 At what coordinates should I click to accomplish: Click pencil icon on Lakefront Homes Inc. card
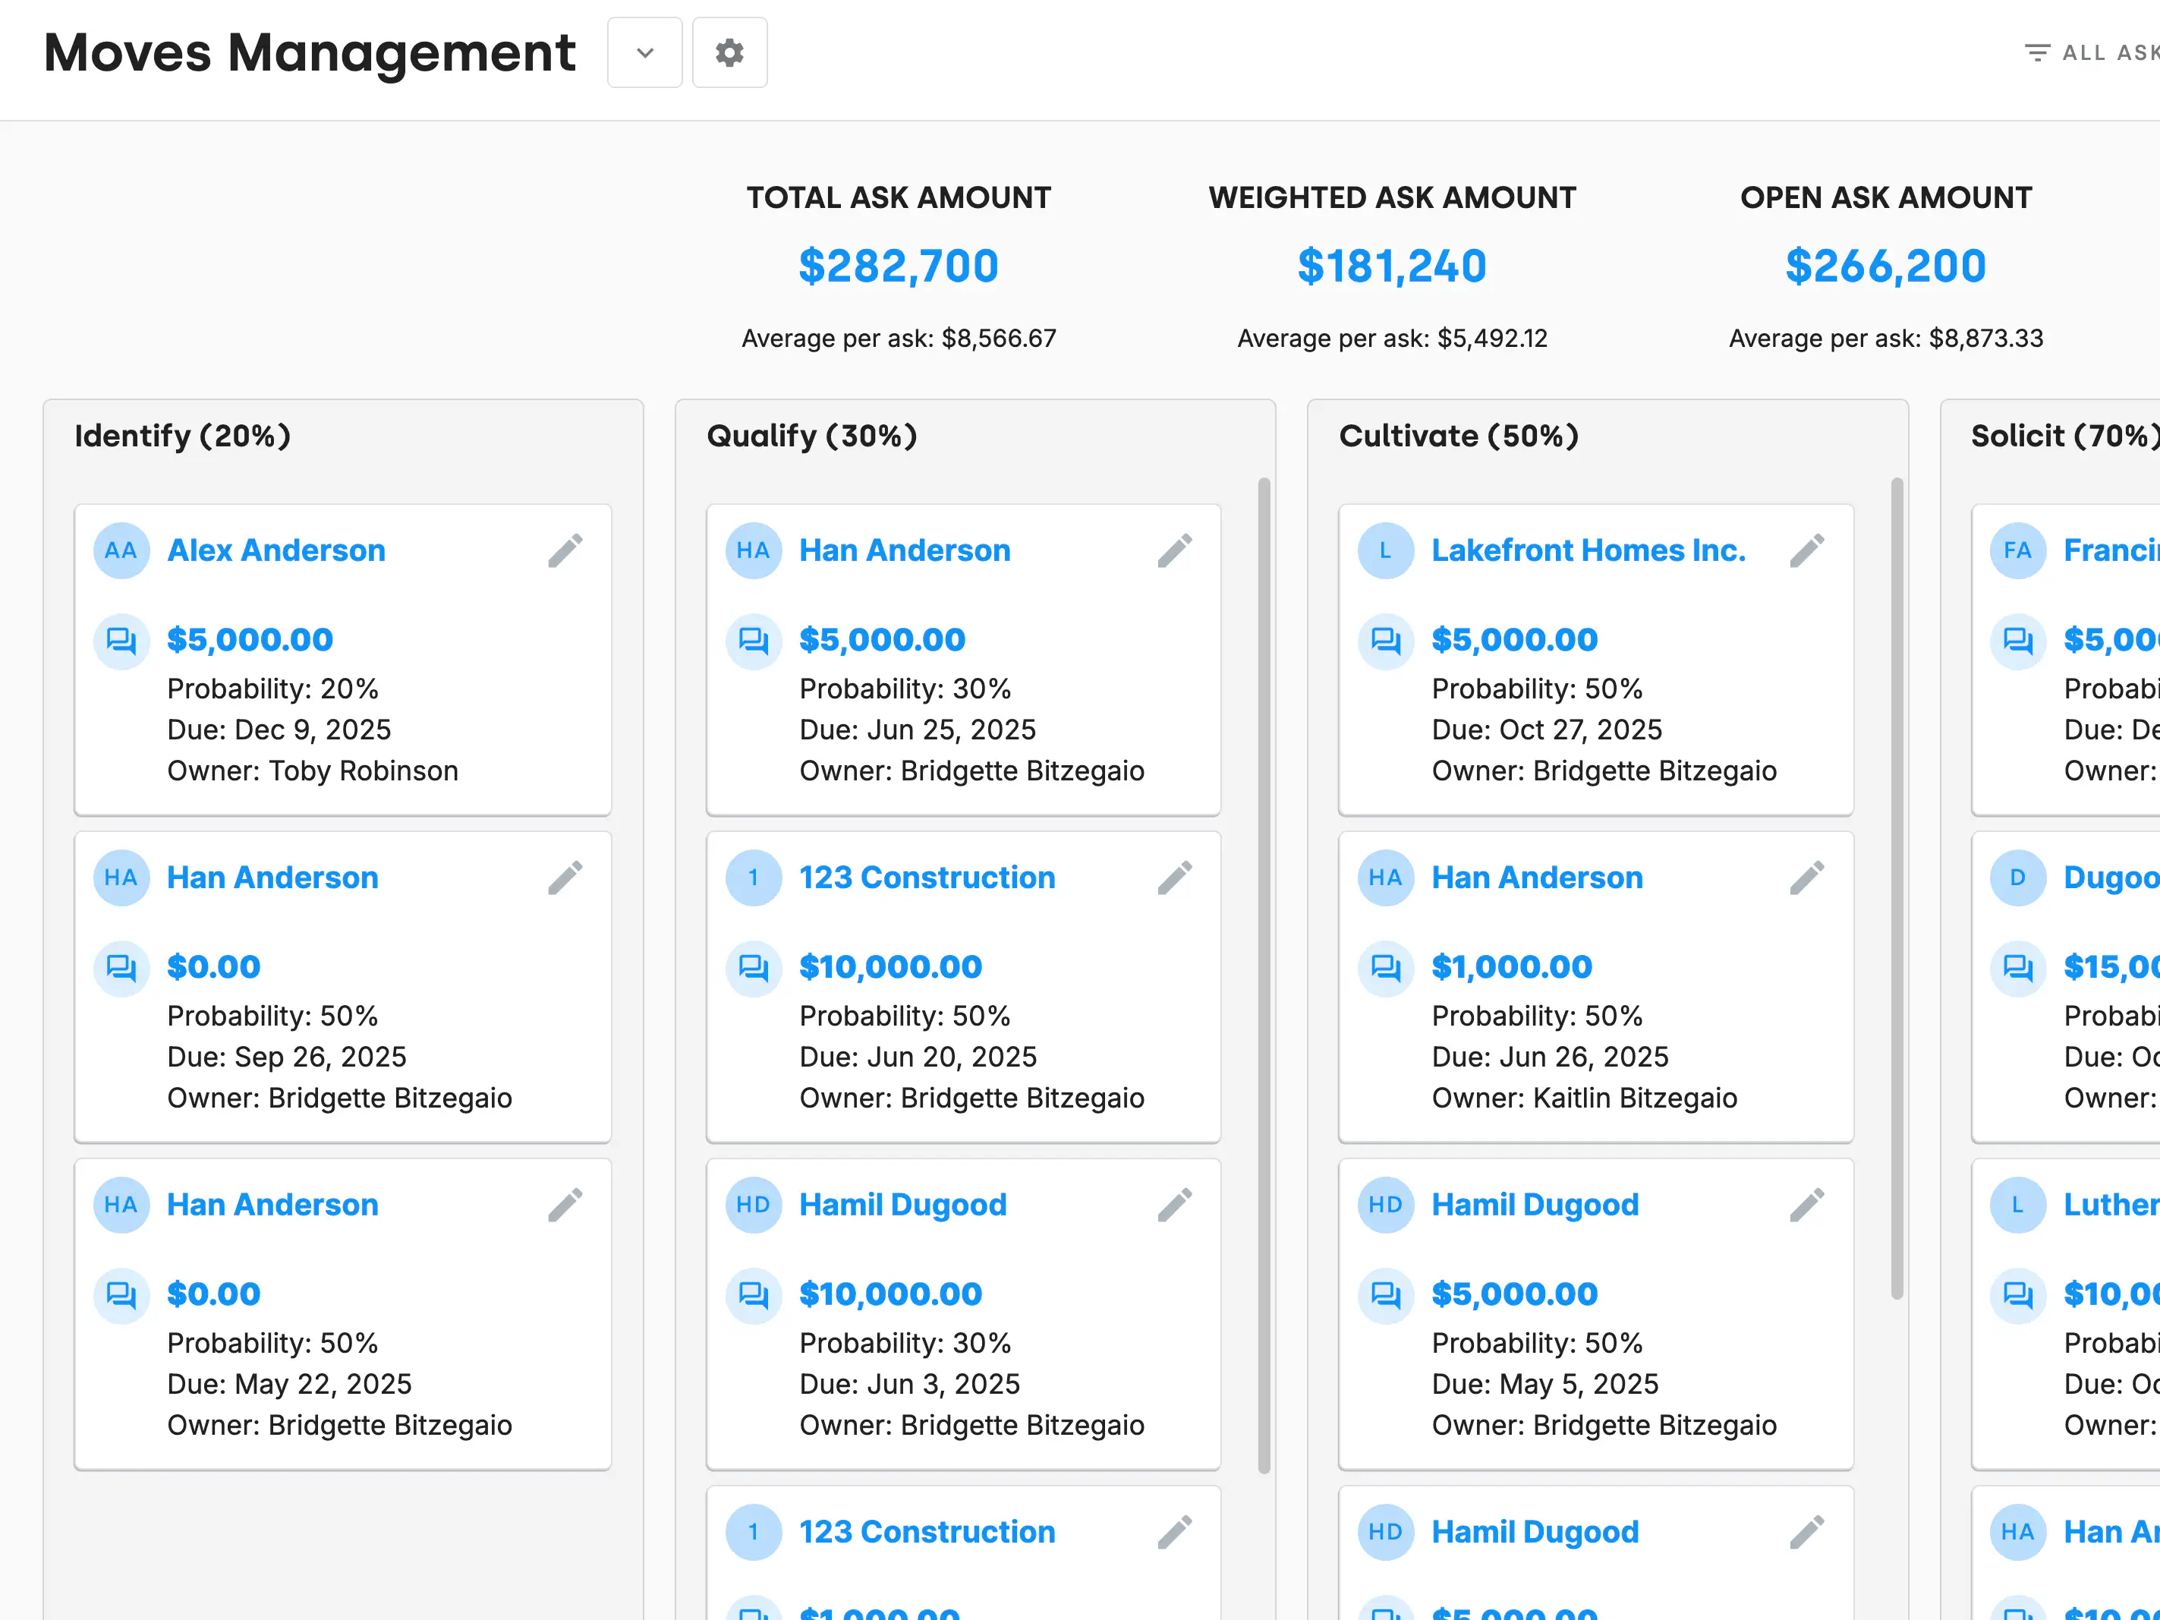coord(1806,550)
